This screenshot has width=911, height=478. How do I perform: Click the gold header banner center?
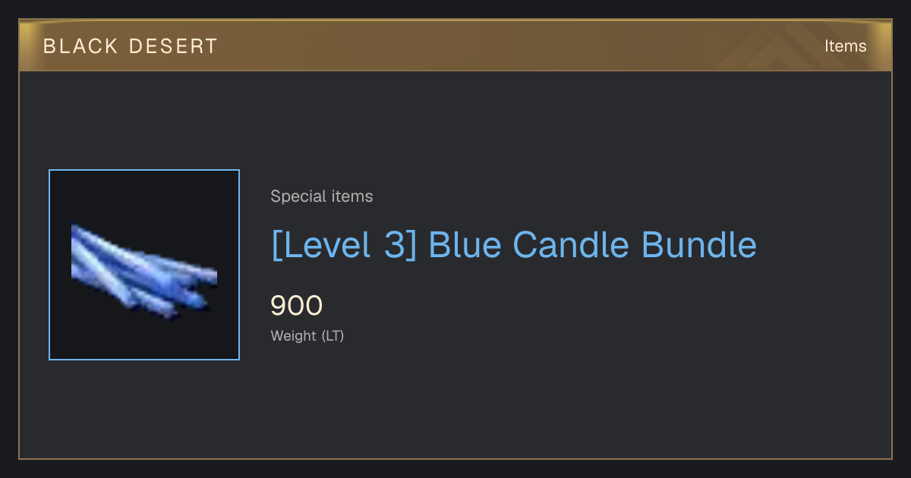pos(455,46)
